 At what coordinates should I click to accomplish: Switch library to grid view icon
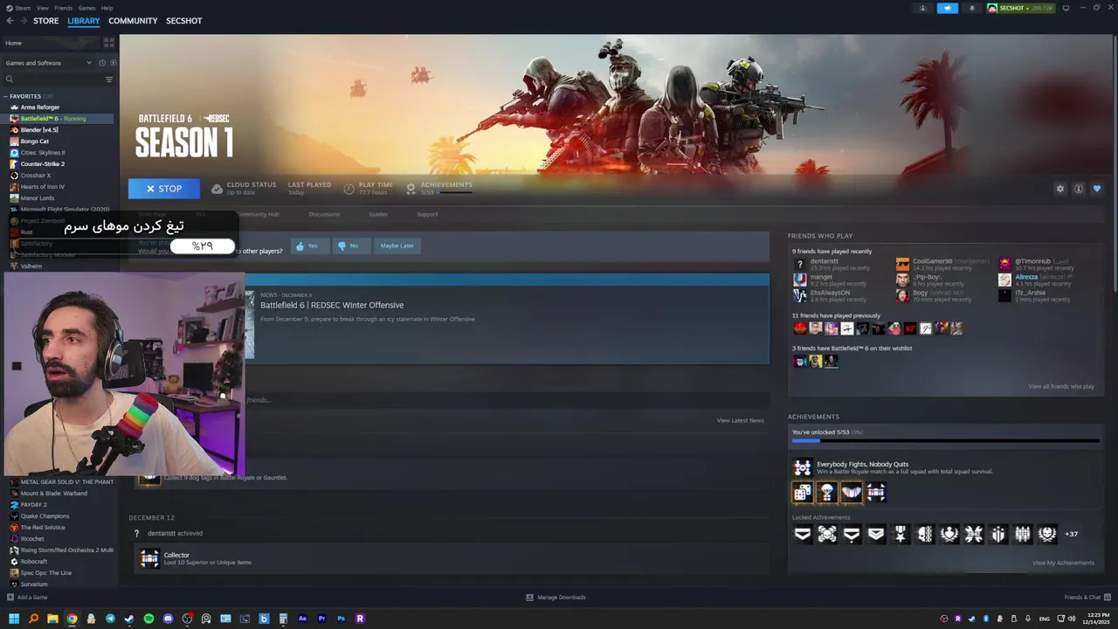click(x=109, y=43)
